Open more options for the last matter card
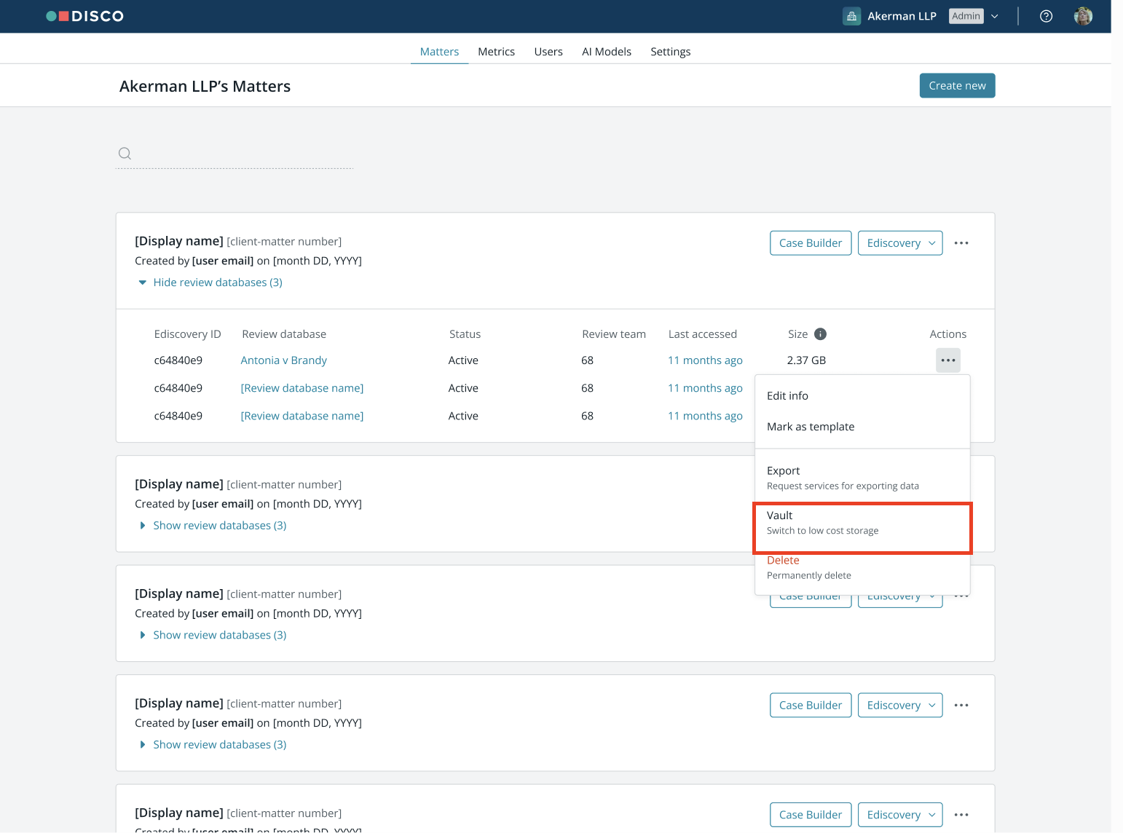The width and height of the screenshot is (1123, 833). (961, 815)
